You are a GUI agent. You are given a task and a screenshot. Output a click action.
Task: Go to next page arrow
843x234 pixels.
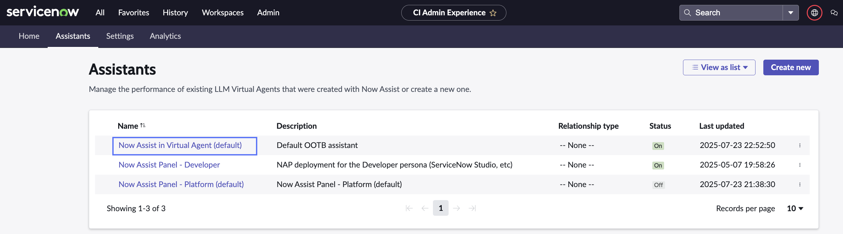point(456,208)
